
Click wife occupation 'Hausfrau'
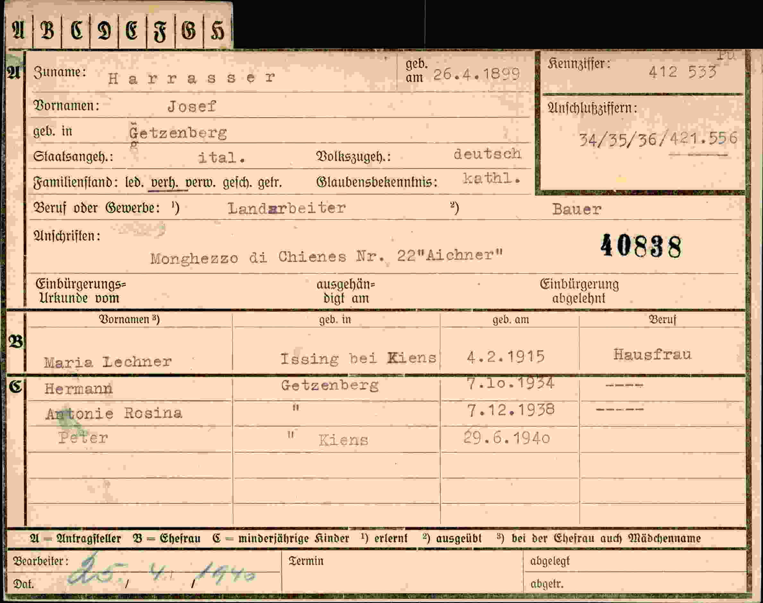tap(652, 354)
